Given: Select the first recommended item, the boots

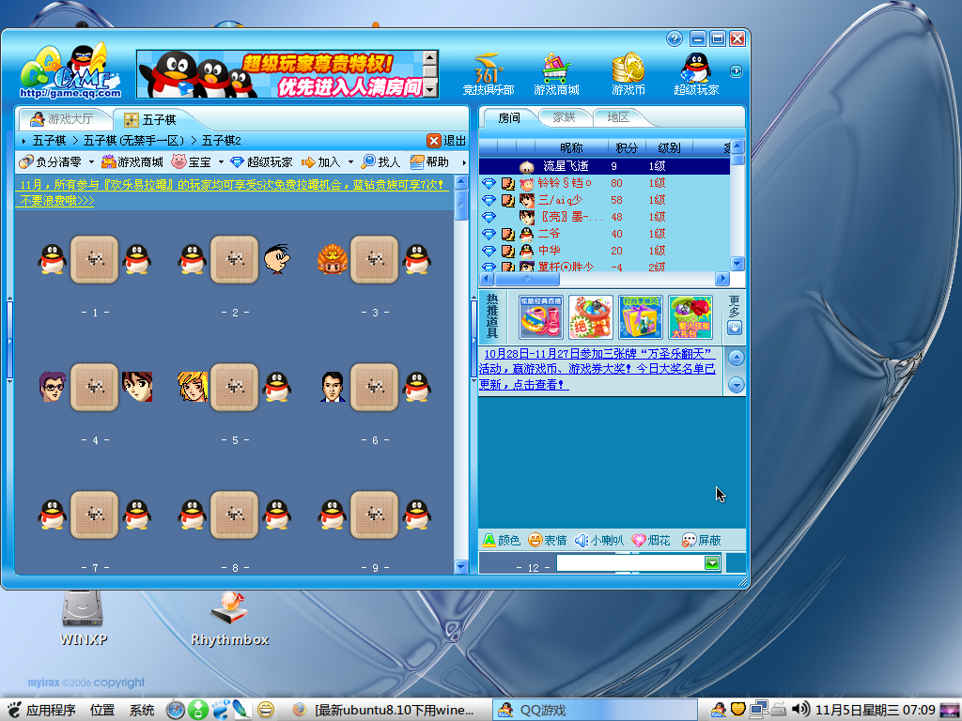Looking at the screenshot, I should [540, 317].
